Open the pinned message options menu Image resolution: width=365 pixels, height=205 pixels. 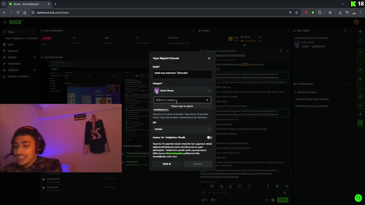pos(287,51)
